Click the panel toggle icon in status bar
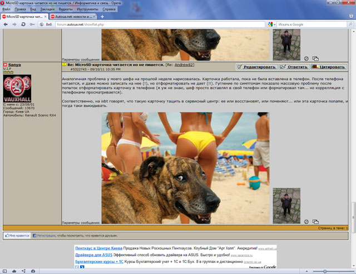The width and height of the screenshot is (356, 274). point(4,271)
